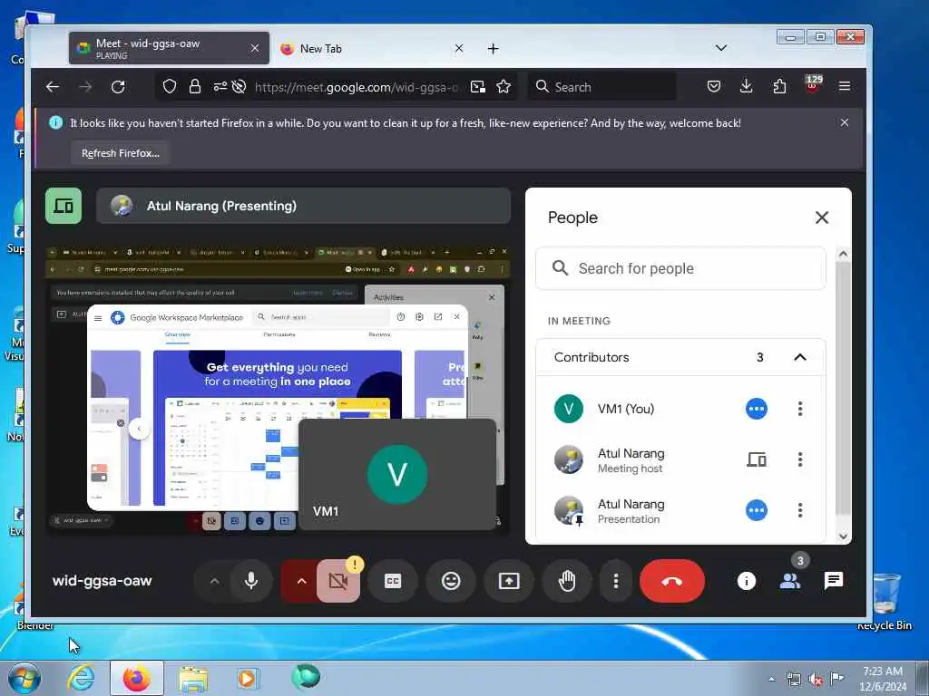929x696 pixels.
Task: Select the Atul Narang (Presenting) bar
Action: tap(303, 206)
